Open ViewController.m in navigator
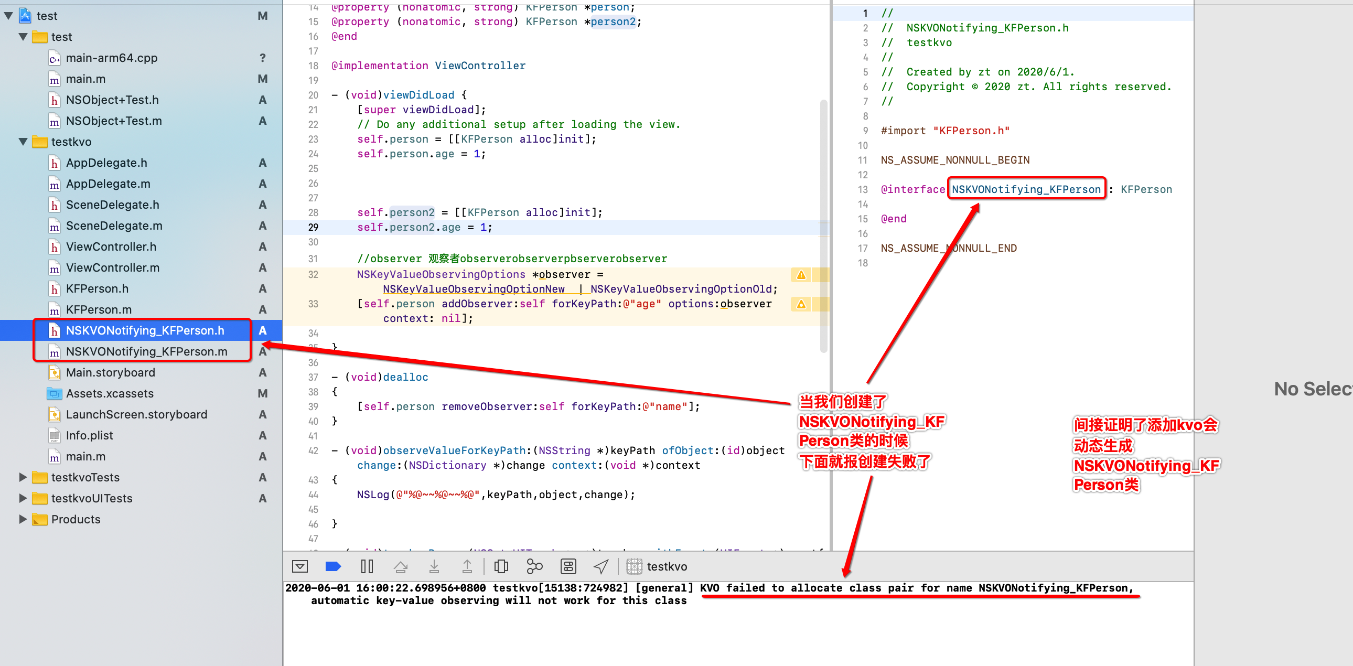The image size is (1353, 666). (112, 268)
